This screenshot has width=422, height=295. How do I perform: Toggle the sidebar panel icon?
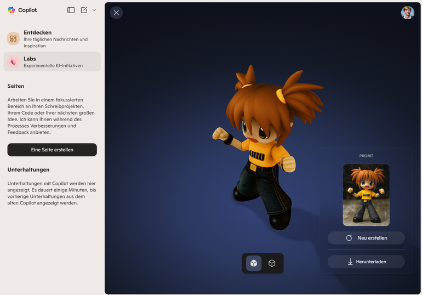pos(71,10)
